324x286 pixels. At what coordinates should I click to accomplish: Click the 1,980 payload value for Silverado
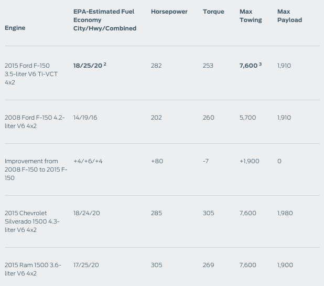pos(285,213)
